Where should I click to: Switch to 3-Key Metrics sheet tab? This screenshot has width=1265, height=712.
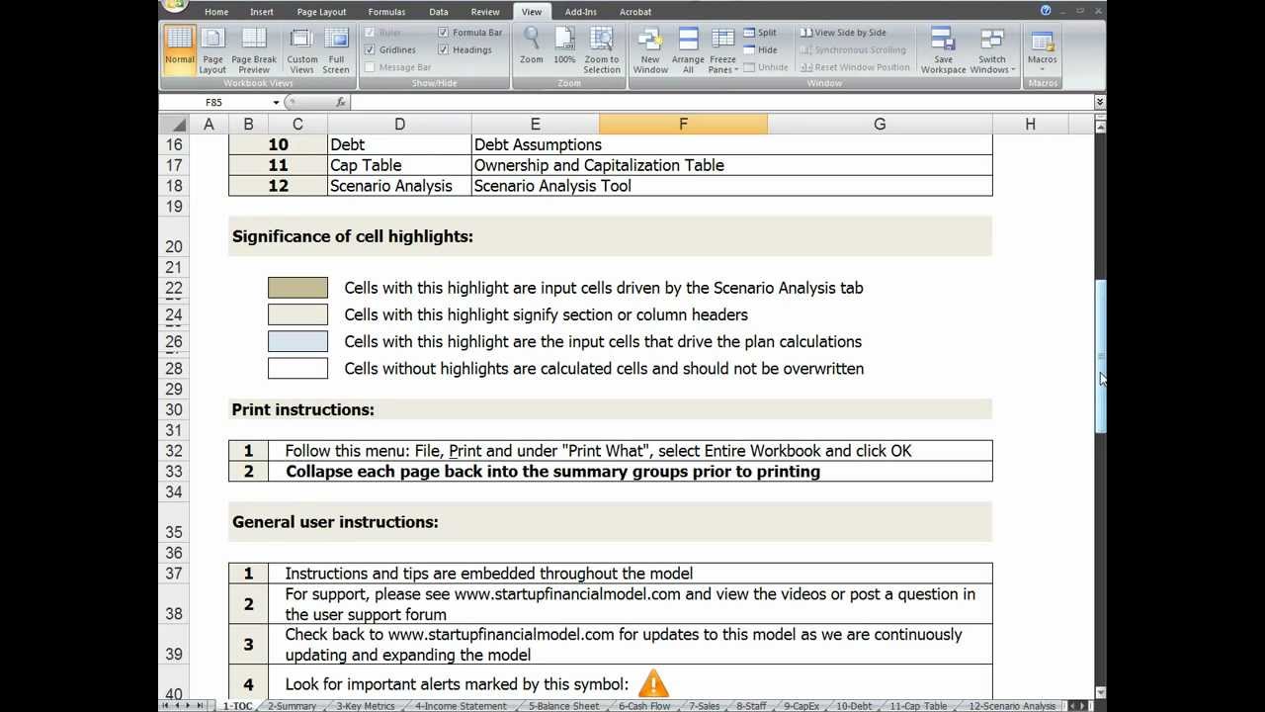pos(366,706)
